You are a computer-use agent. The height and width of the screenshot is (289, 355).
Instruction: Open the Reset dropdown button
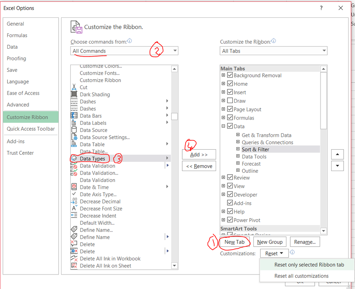click(x=274, y=253)
